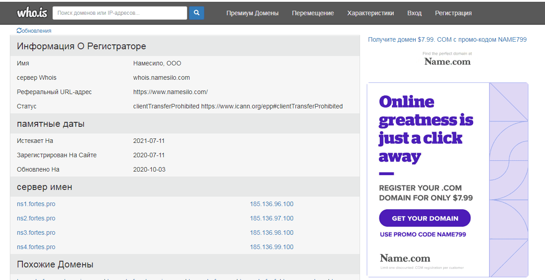The image size is (545, 280).
Task: Open the ns4.fortes.pro link
Action: coord(36,247)
